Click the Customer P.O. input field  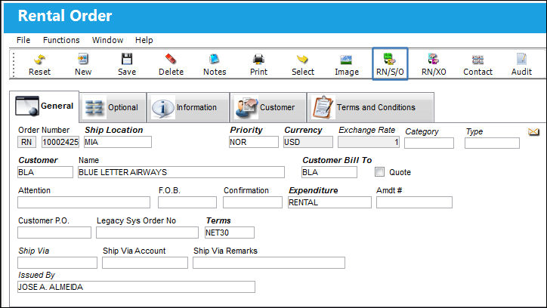point(54,233)
